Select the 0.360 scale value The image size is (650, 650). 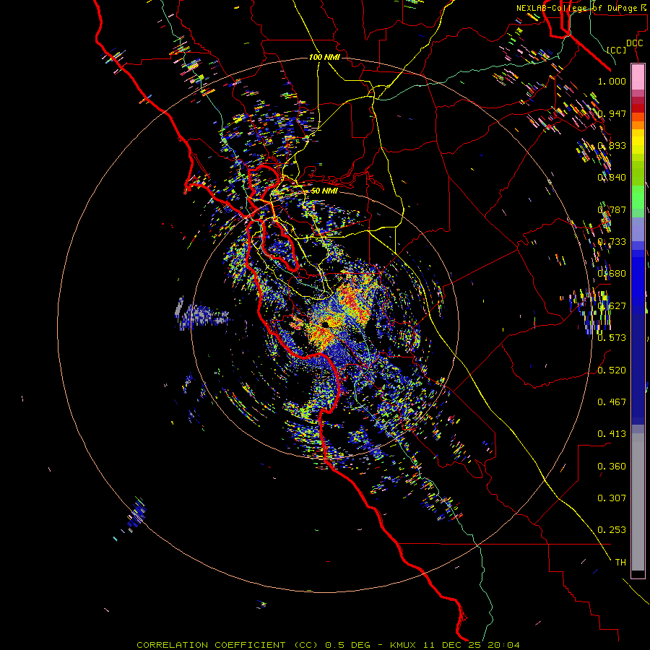(612, 467)
